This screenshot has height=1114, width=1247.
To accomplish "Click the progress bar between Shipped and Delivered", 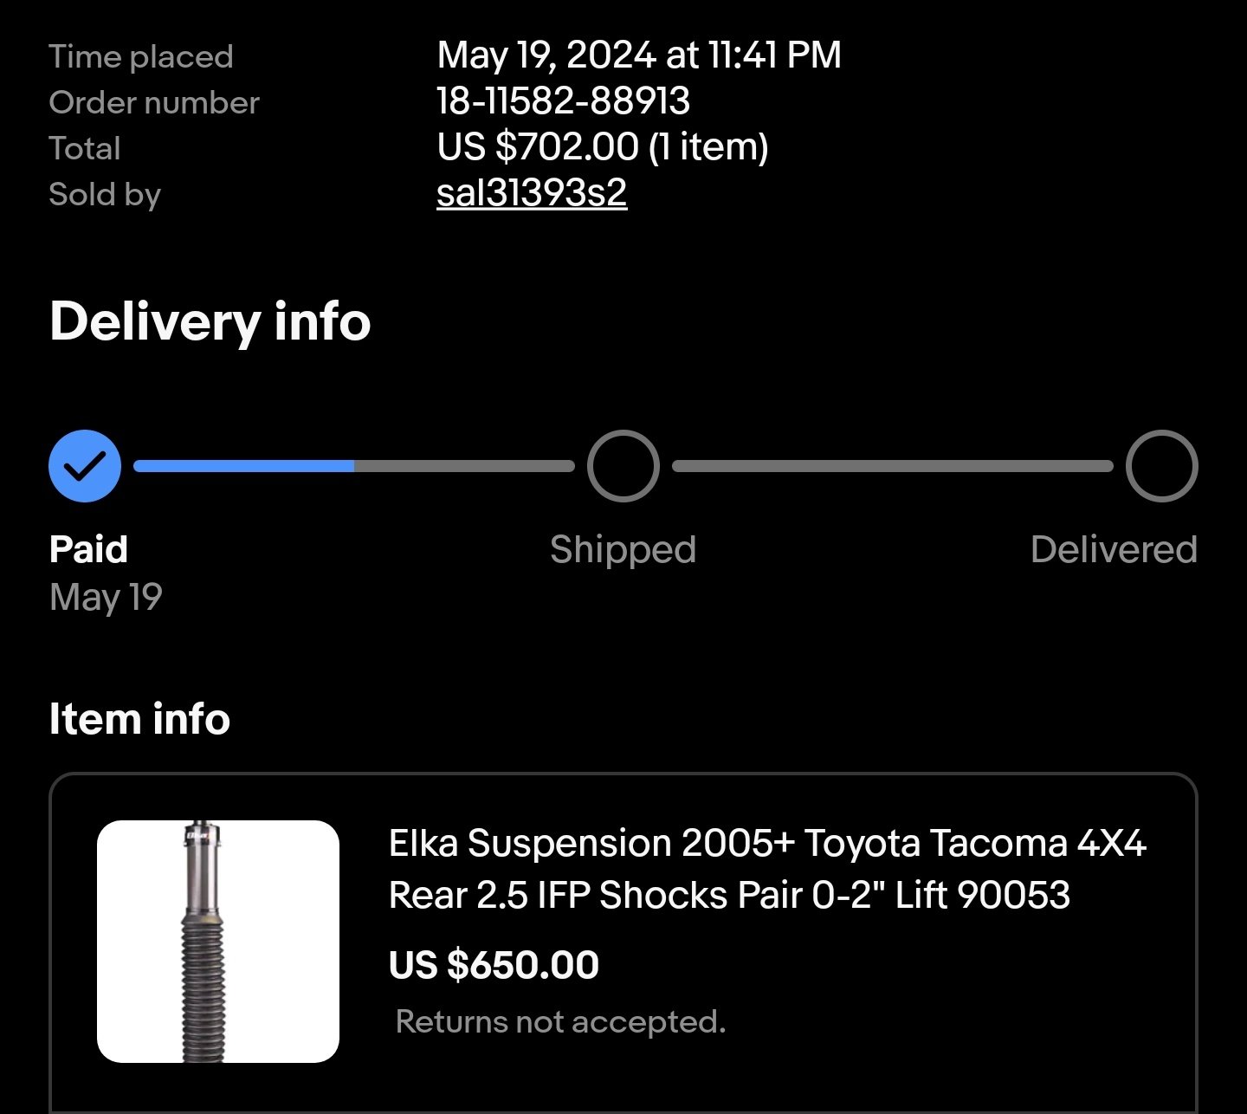I will [893, 466].
